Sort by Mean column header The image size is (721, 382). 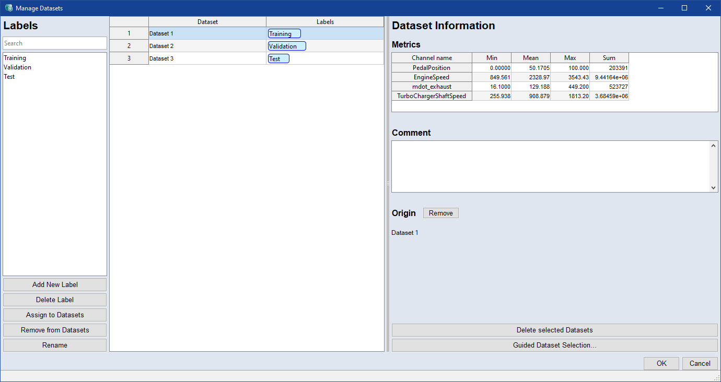[530, 58]
